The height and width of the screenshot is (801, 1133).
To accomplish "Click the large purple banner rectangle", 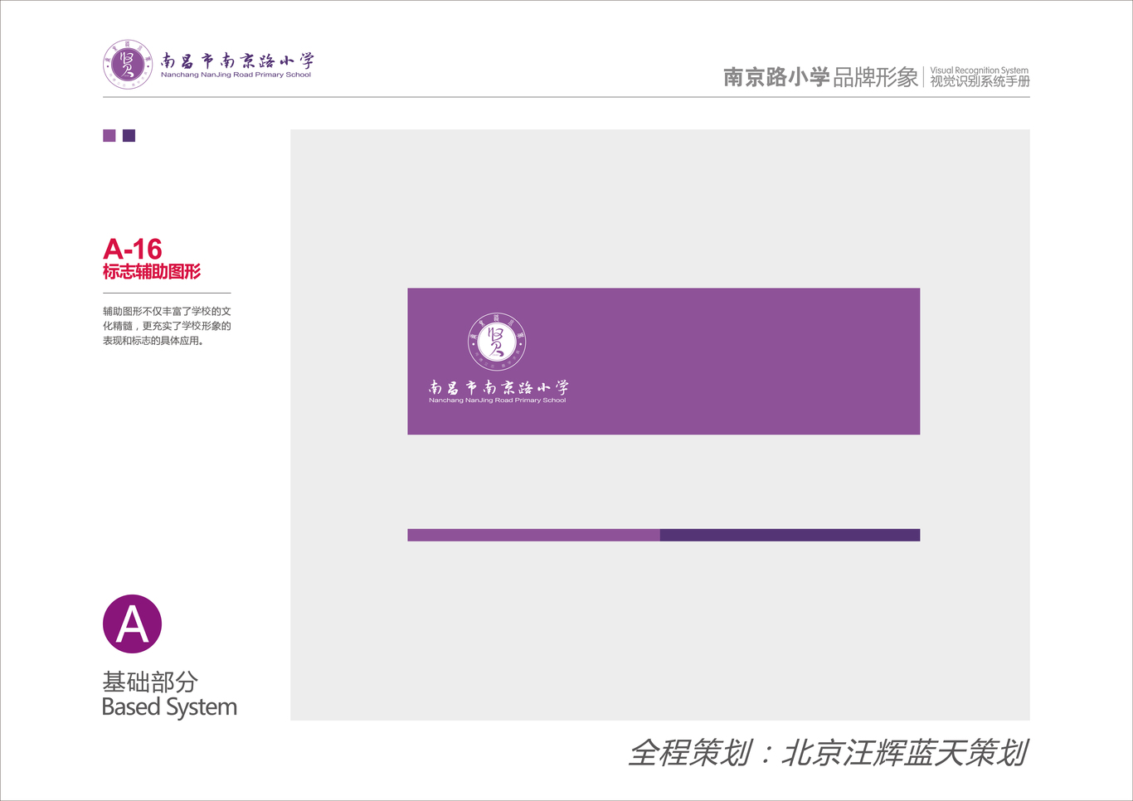I will (x=664, y=362).
